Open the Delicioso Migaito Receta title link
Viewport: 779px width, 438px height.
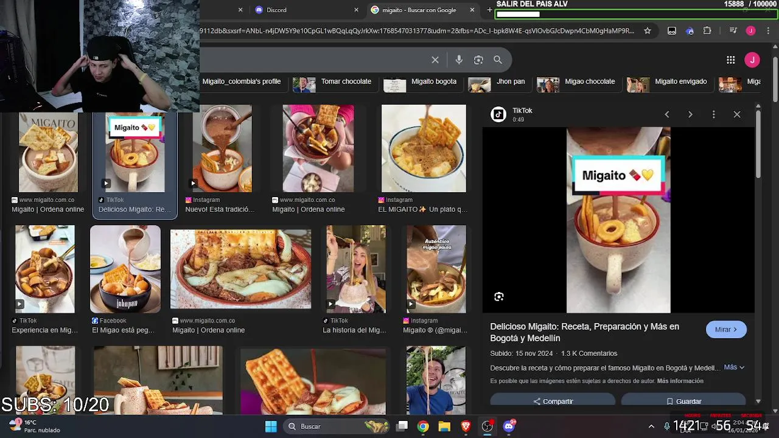pyautogui.click(x=584, y=332)
